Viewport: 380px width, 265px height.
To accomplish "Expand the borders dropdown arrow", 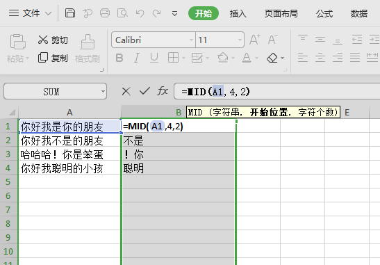I will tap(183, 58).
